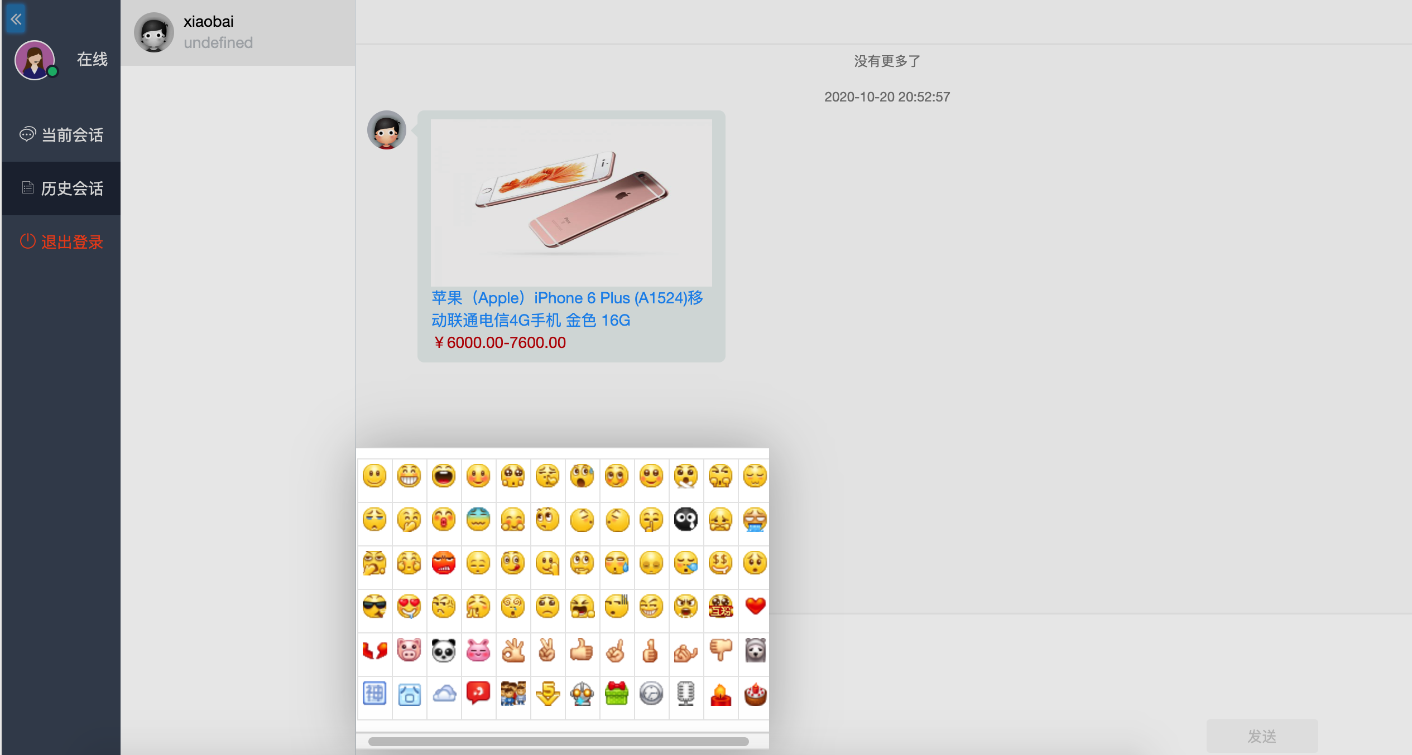Insert the victory hand emoji
1412x755 pixels.
coord(547,650)
